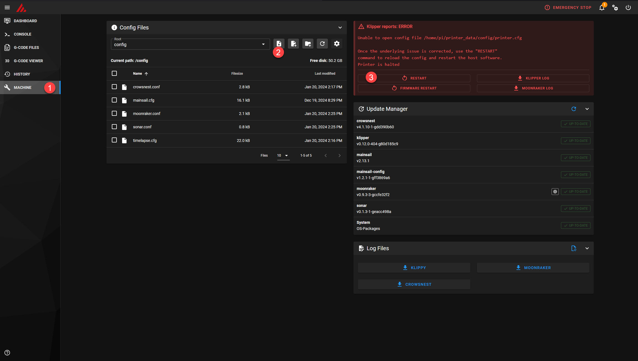Click the log rollover icon in Log Files
Image resolution: width=638 pixels, height=361 pixels.
click(x=573, y=248)
